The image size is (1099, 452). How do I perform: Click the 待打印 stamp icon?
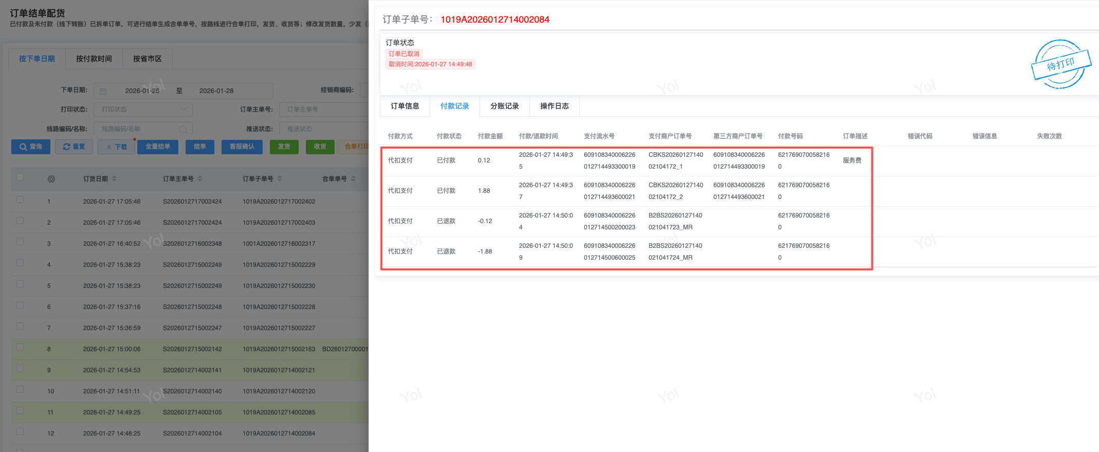pyautogui.click(x=1060, y=64)
